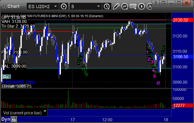Select the VAH: 3128.00 label
The image size is (194, 123).
tap(14, 22)
